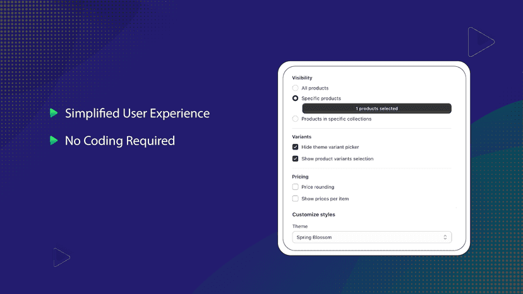Screen dimensions: 523x294
Task: Select the All products radio option
Action: [295, 88]
